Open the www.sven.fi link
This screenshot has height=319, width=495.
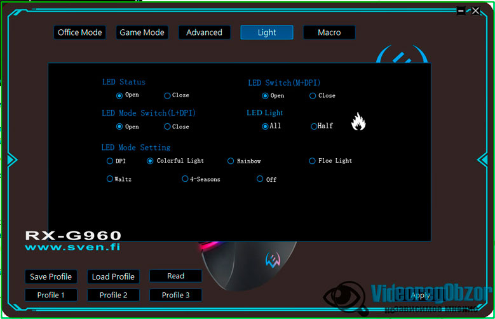pyautogui.click(x=72, y=247)
